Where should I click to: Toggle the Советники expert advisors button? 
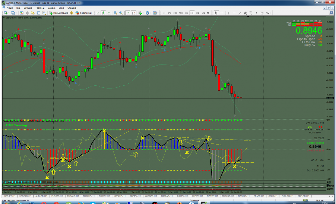tap(83, 13)
